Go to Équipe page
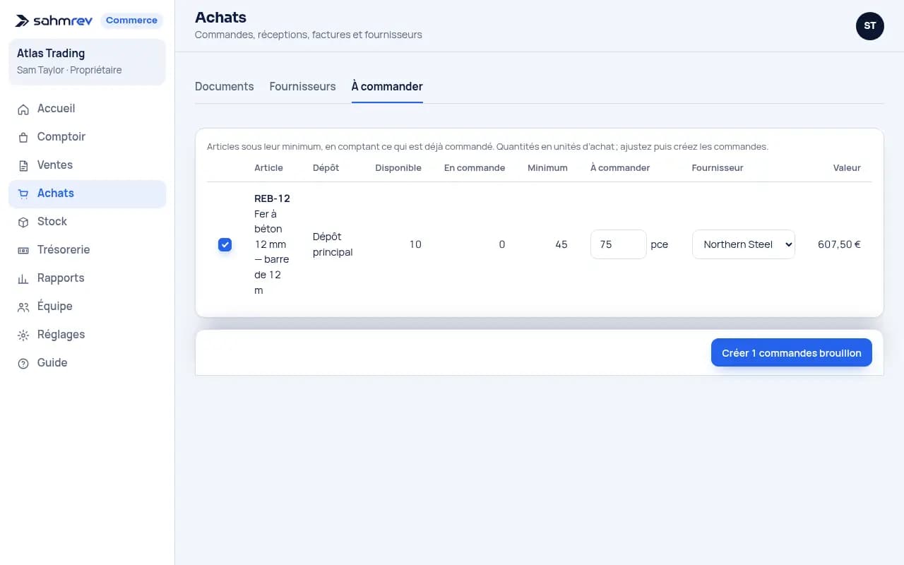Viewport: 904px width, 565px height. coord(87,307)
